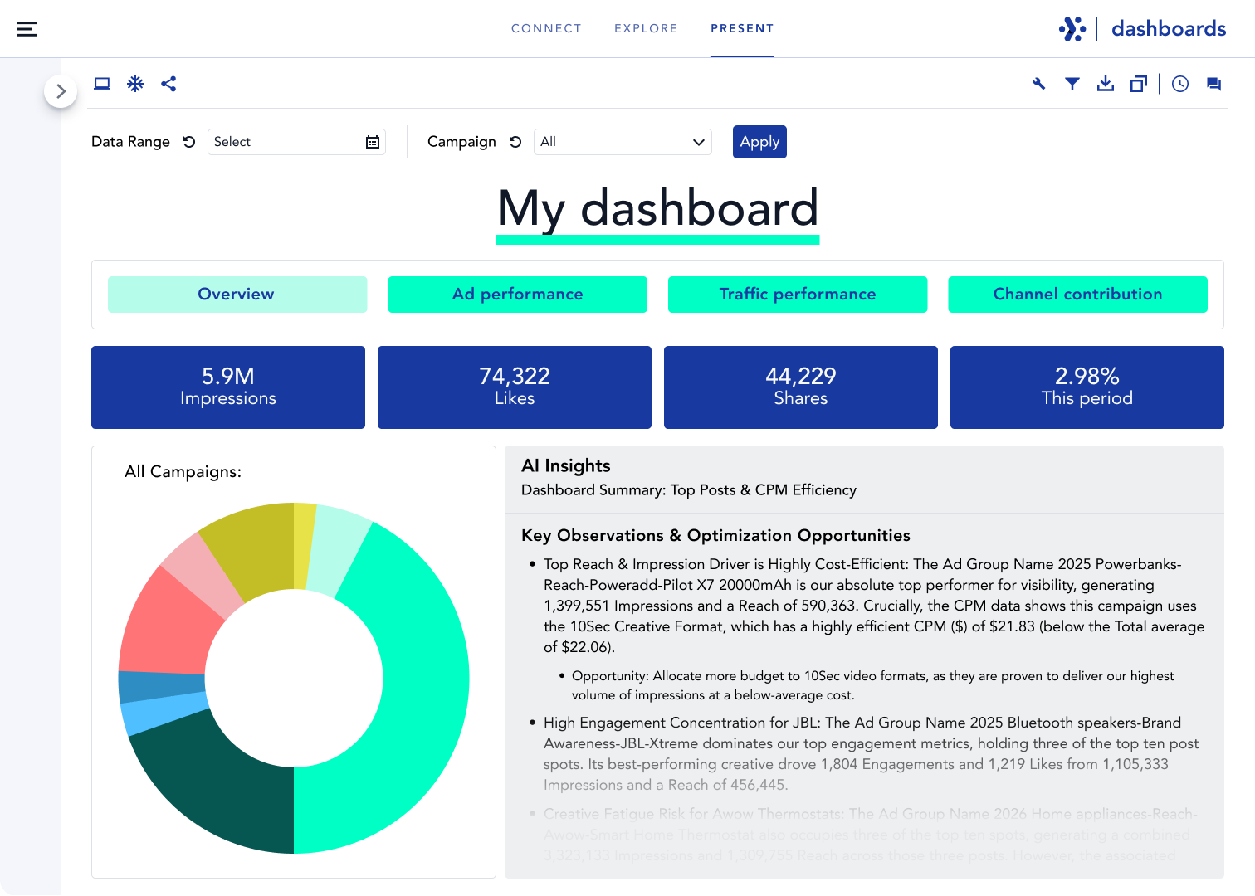
Task: Click the snowflake freeze icon
Action: pos(135,84)
